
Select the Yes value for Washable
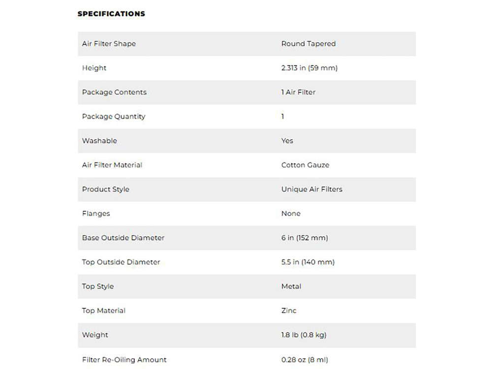coord(287,141)
